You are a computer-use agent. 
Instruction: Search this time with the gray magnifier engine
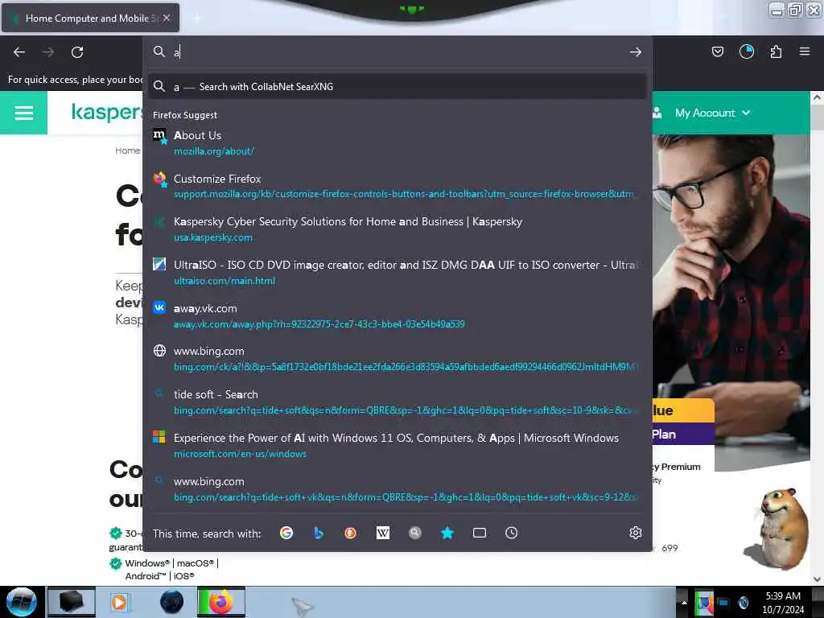tap(415, 533)
